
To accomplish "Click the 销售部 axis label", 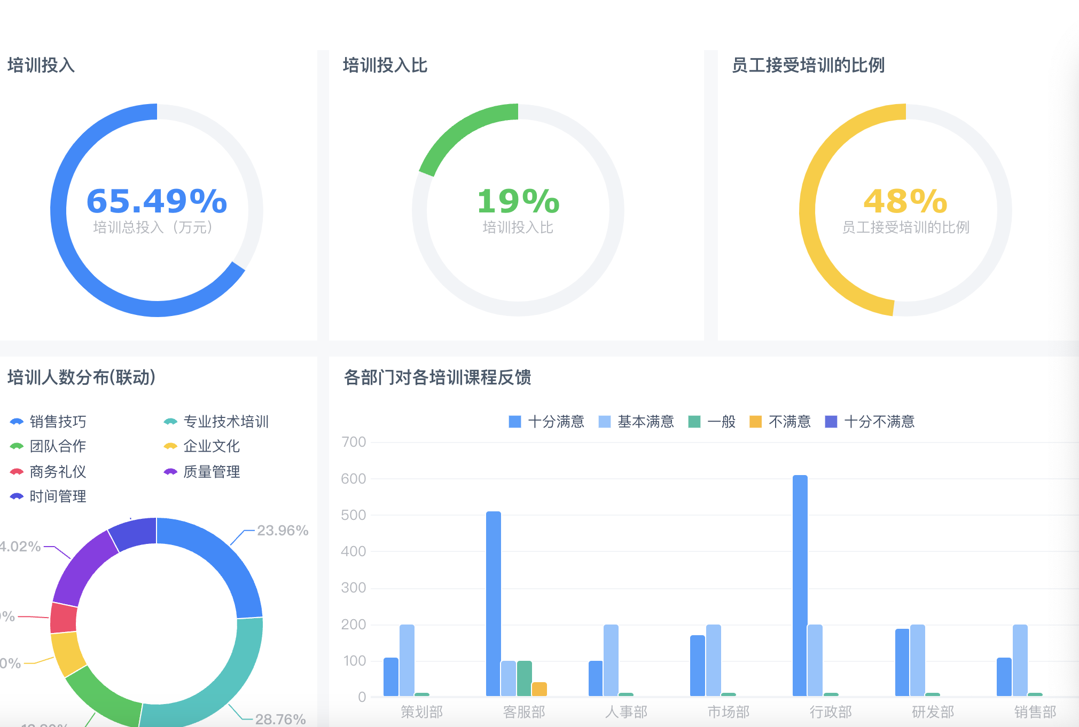I will pos(1035,712).
